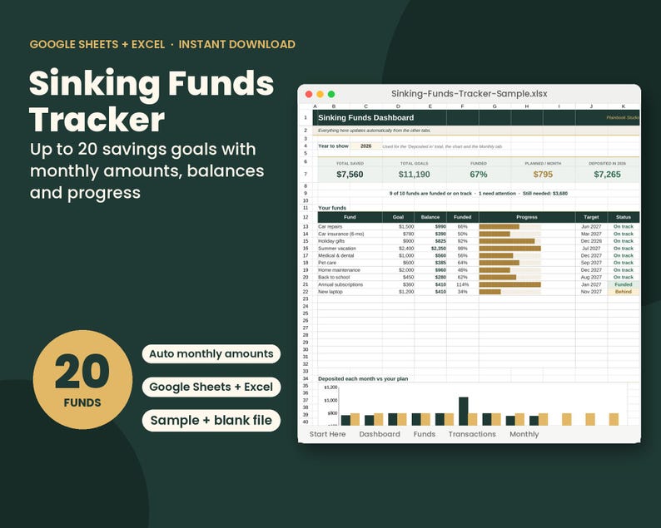Click the Sinking Funds Tracker headline
The width and height of the screenshot is (661, 528).
point(152,101)
